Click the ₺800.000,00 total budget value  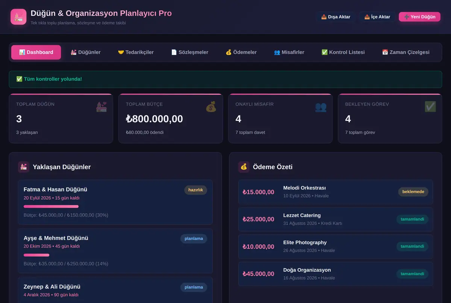[x=154, y=119]
